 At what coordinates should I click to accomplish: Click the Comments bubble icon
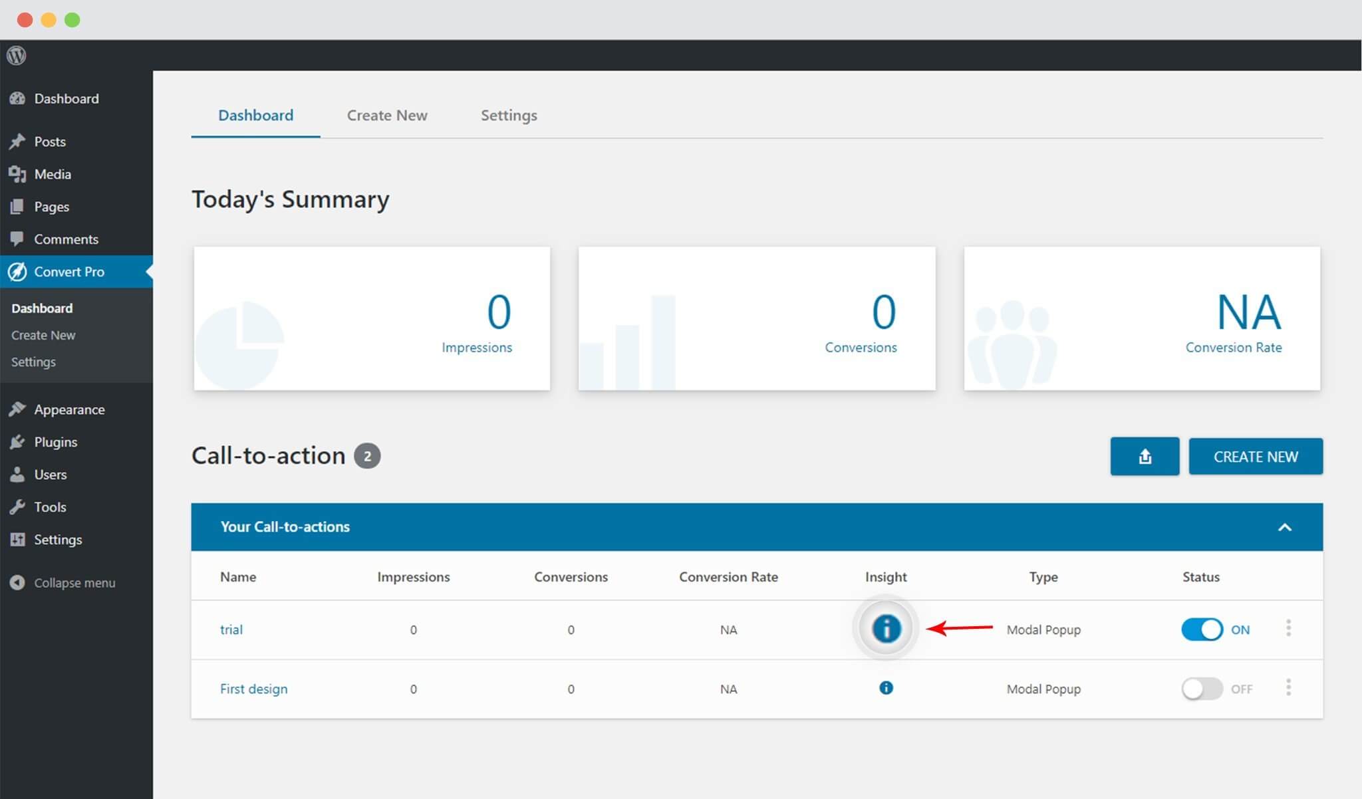point(17,239)
